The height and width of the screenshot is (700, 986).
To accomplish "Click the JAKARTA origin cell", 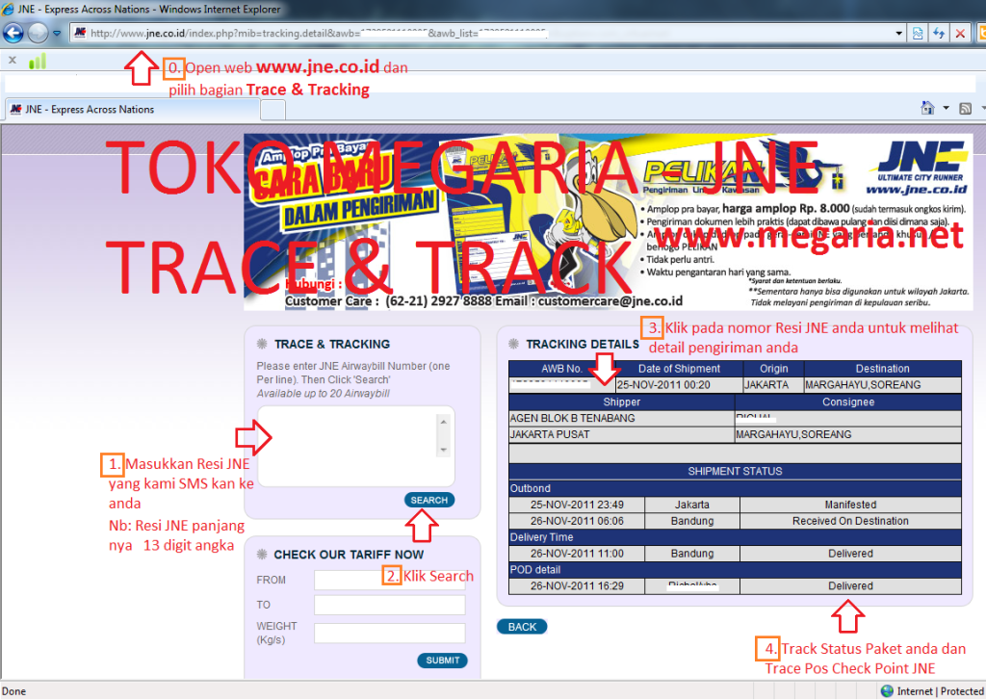I will click(x=773, y=385).
